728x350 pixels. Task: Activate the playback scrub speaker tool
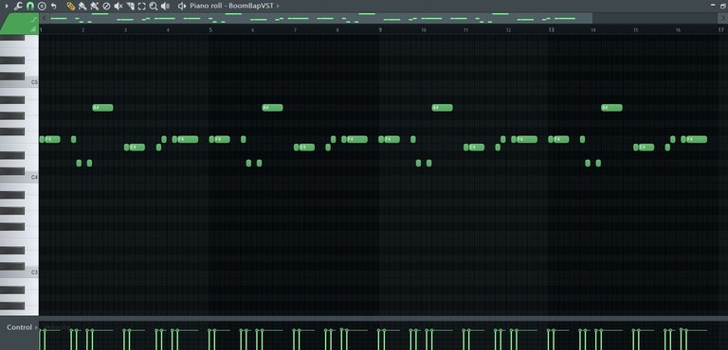[165, 6]
